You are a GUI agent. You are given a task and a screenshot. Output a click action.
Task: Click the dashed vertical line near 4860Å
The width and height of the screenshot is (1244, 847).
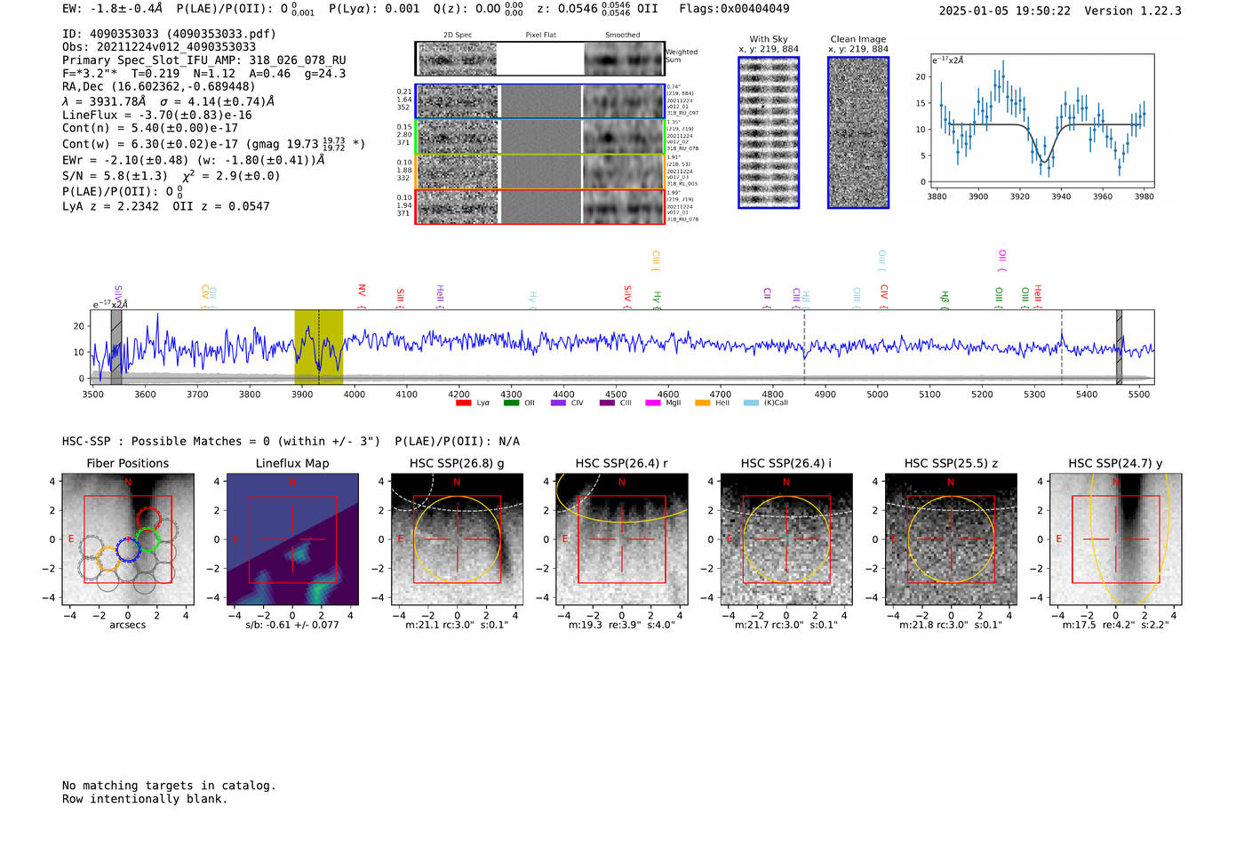point(804,347)
